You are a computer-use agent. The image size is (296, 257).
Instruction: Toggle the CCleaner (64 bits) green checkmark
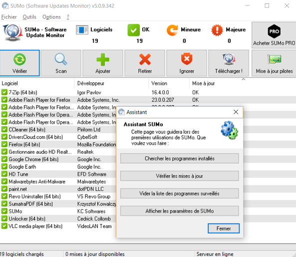coord(4,129)
